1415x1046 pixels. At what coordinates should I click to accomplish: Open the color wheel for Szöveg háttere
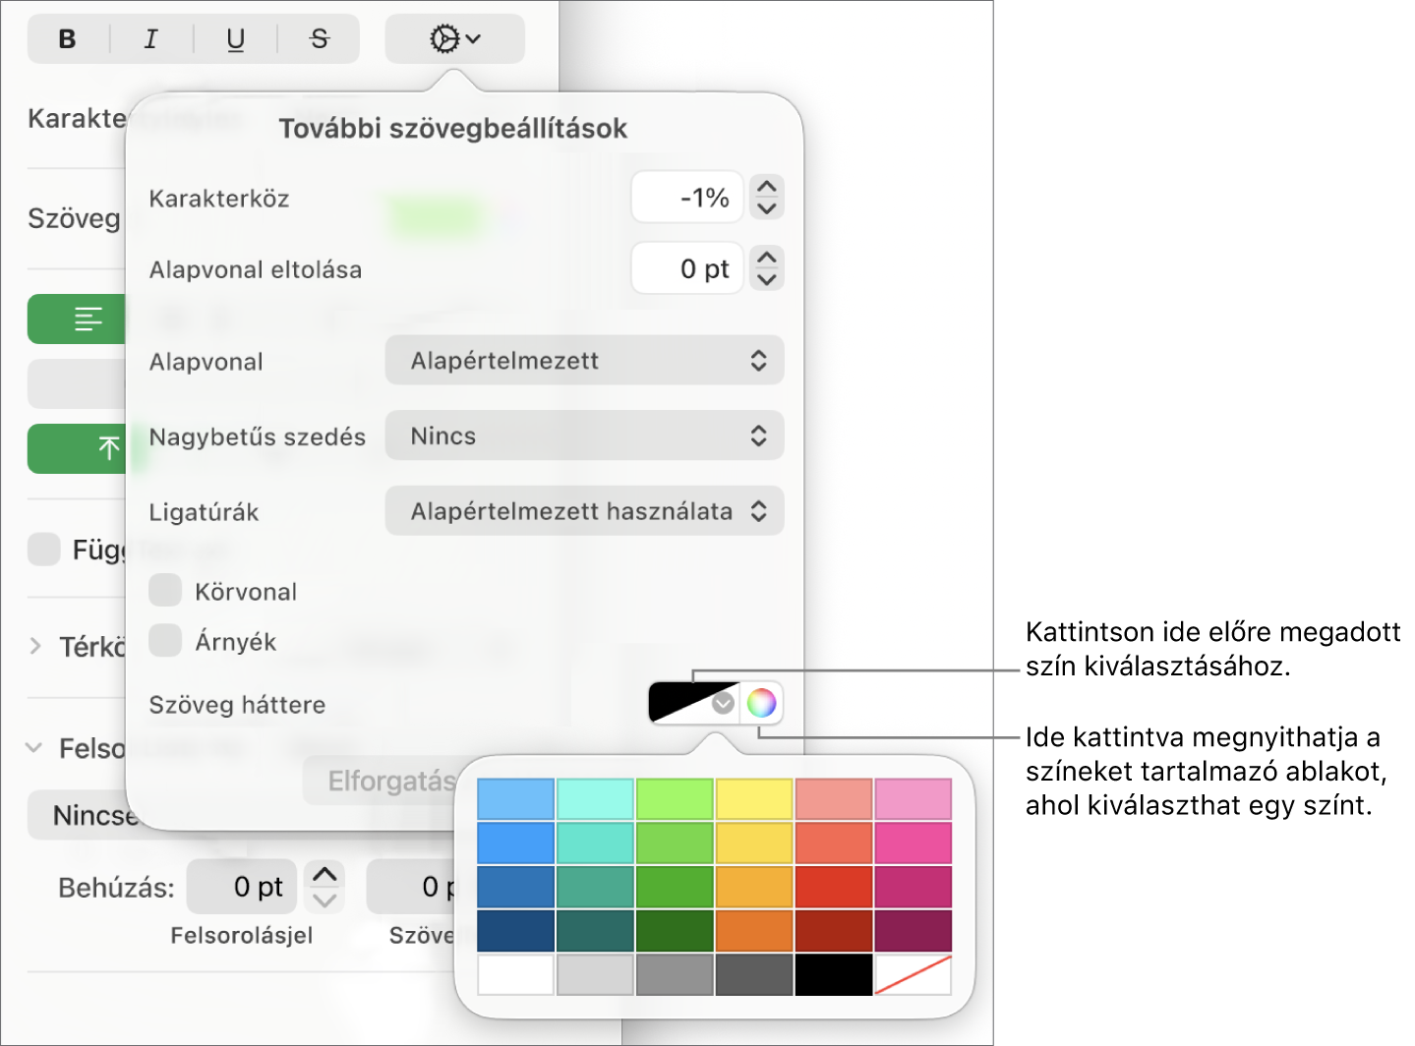pyautogui.click(x=761, y=703)
